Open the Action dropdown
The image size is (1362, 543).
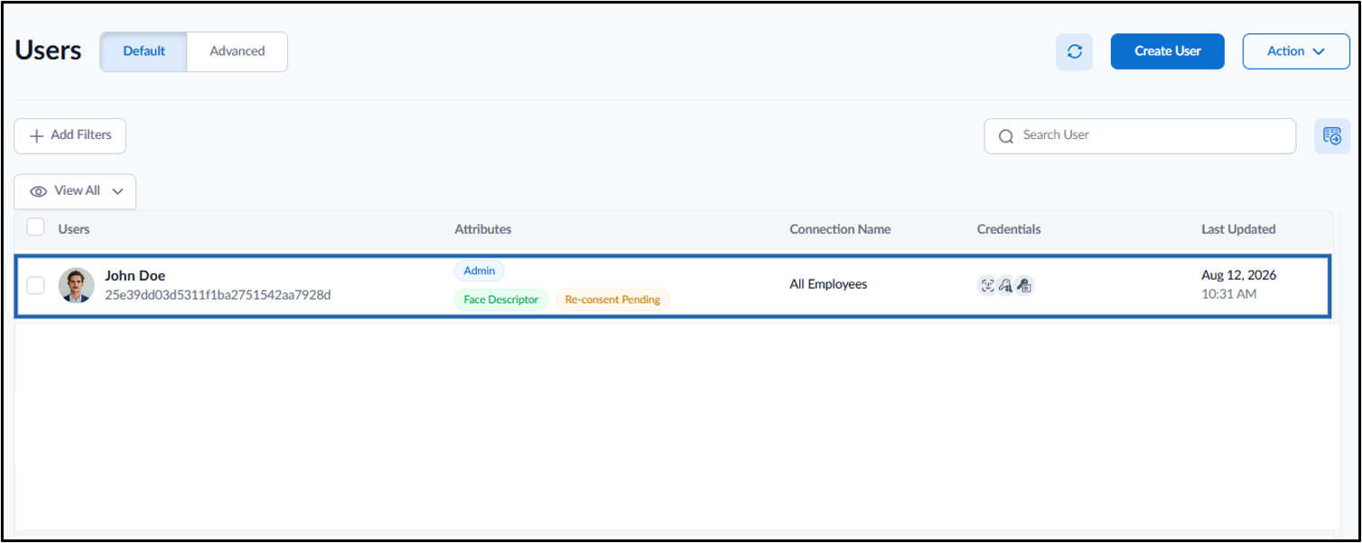click(1296, 51)
